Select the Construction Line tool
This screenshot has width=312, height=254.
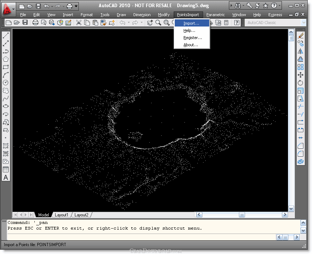tap(6, 43)
